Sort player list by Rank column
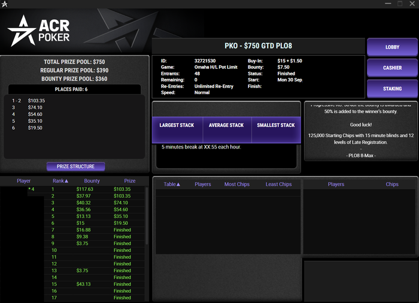The width and height of the screenshot is (419, 303). [x=60, y=181]
